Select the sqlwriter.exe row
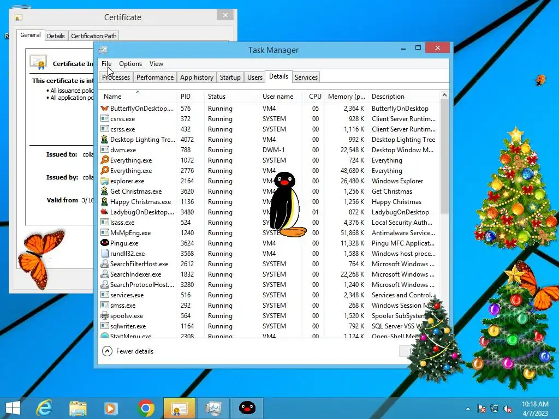 [x=270, y=326]
